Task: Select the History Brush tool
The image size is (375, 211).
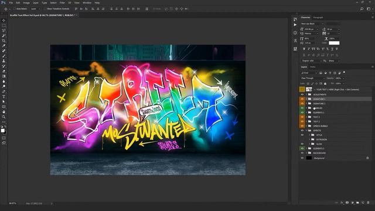Action: (x=4, y=66)
